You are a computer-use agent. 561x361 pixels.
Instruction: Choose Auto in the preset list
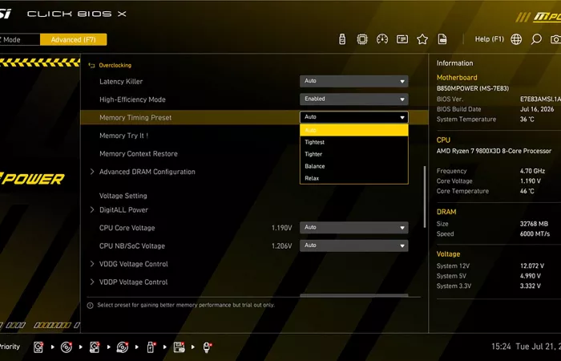(354, 130)
